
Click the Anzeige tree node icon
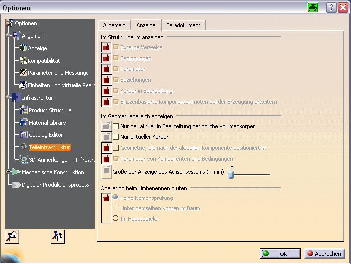[x=23, y=48]
